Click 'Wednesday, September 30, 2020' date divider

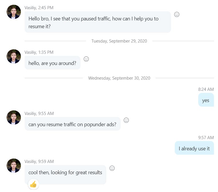(119, 78)
